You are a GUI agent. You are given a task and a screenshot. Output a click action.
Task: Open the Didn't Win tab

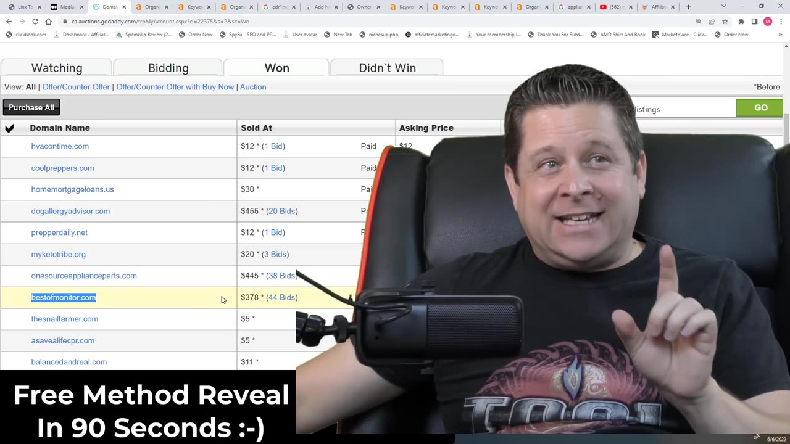click(x=387, y=67)
